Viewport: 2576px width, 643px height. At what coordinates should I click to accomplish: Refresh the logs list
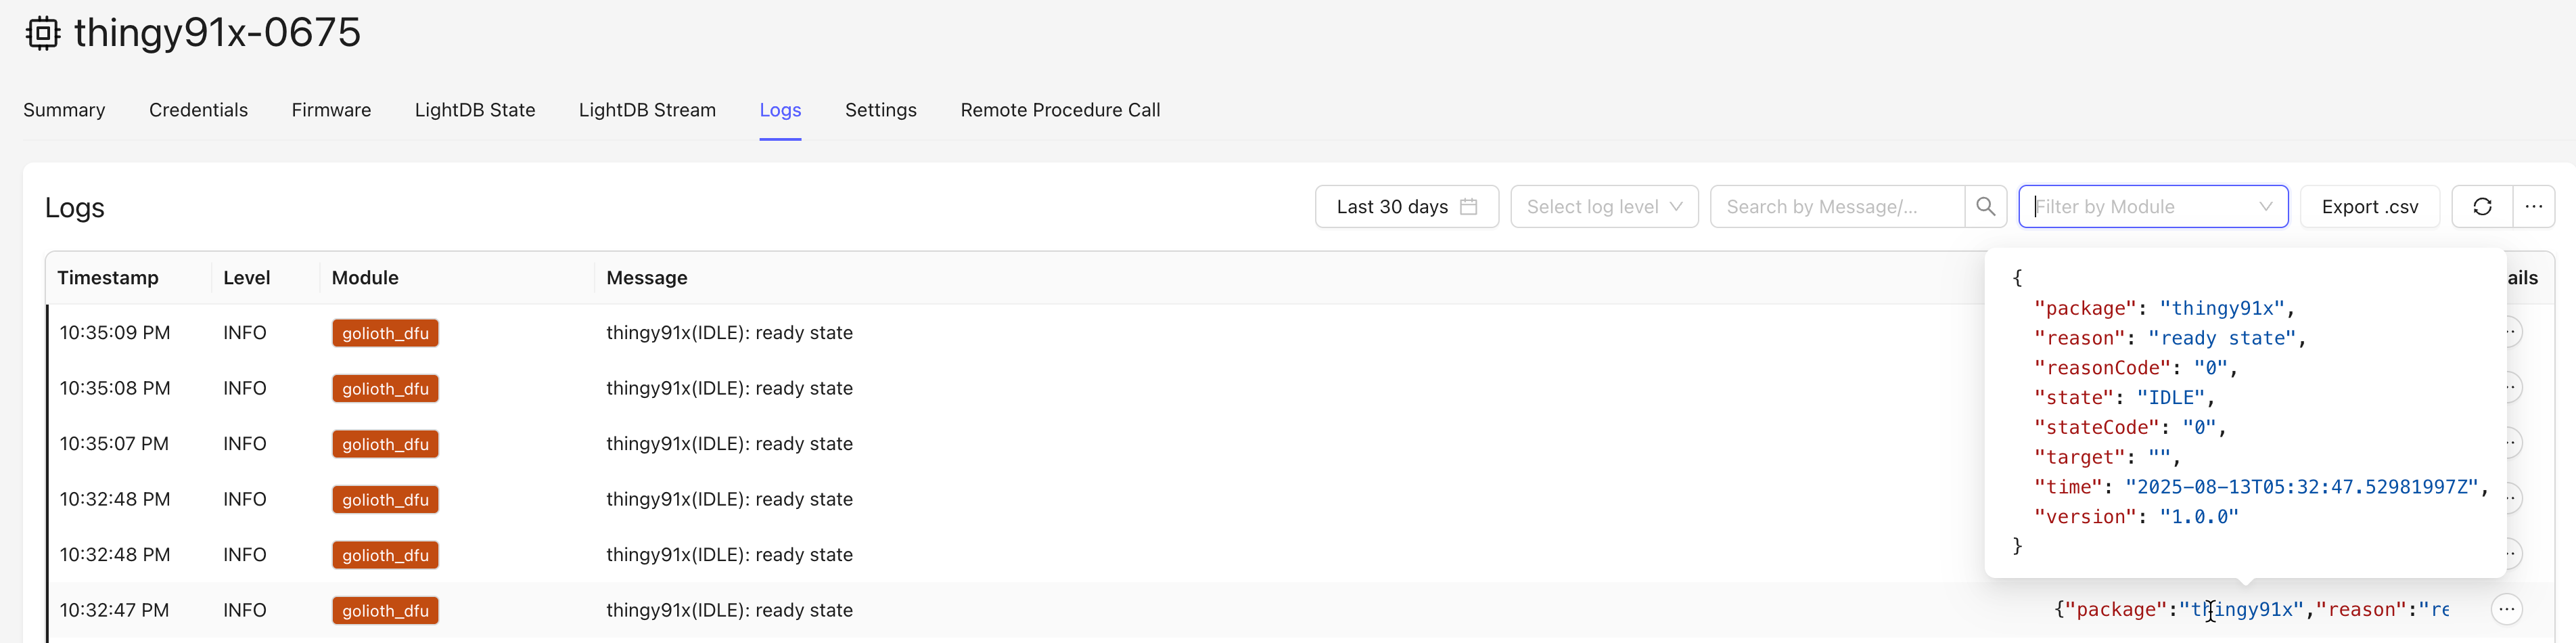point(2481,207)
